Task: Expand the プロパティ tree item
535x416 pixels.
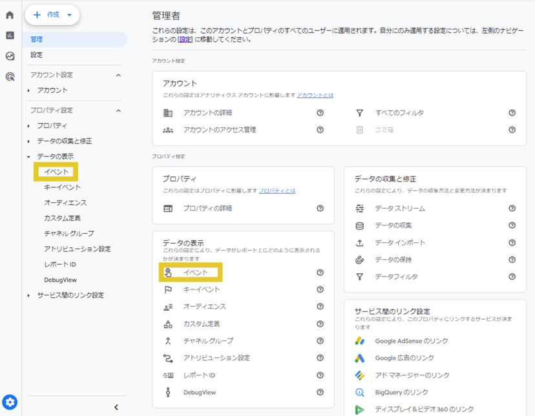Action: pyautogui.click(x=28, y=126)
